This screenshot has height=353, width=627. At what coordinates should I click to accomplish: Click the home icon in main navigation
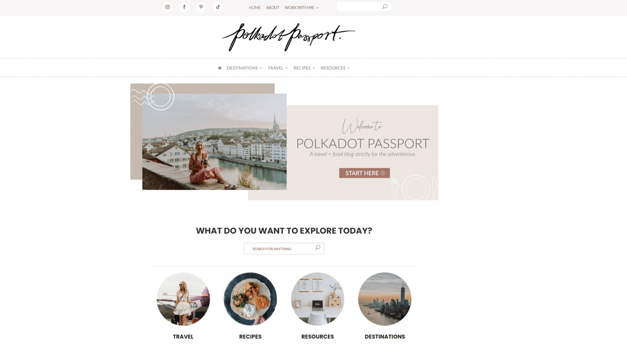[219, 68]
